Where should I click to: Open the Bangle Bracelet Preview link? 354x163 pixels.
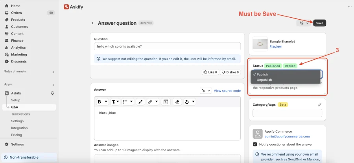[275, 46]
